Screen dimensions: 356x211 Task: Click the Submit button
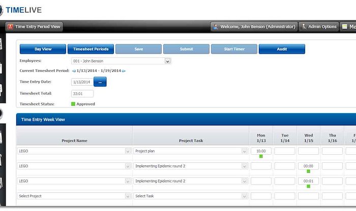(187, 49)
